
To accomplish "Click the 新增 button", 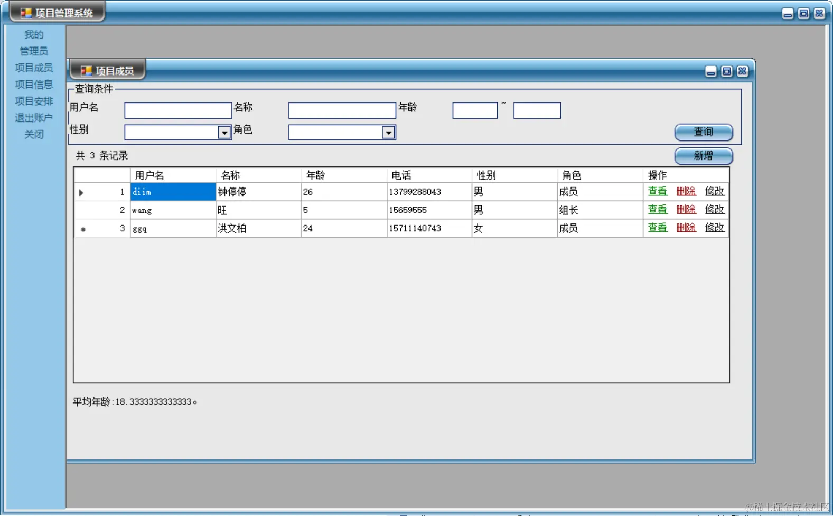I will tap(704, 156).
